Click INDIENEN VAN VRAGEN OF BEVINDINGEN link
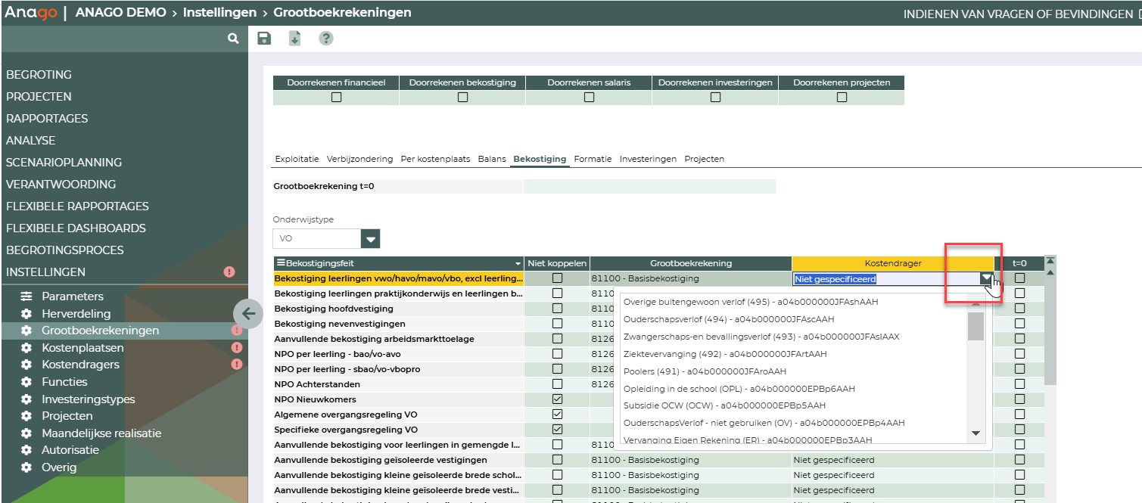This screenshot has height=503, width=1142. point(1017,14)
